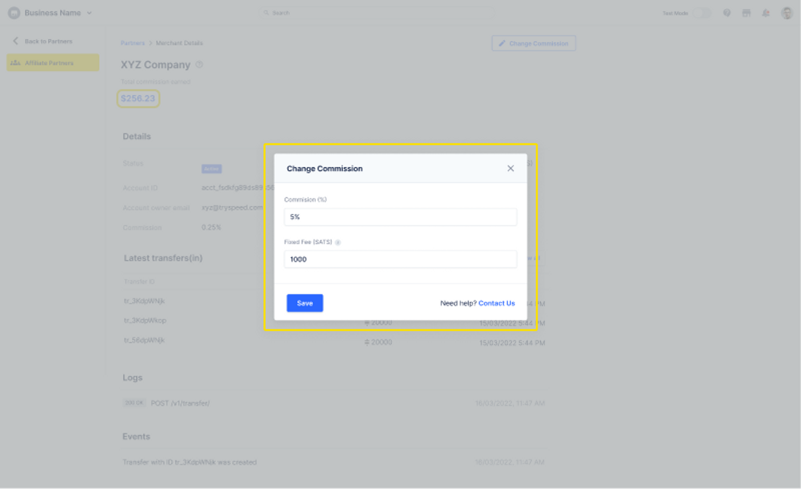This screenshot has width=801, height=489.
Task: Click the help icon beside XYZ Company
Action: pyautogui.click(x=199, y=65)
